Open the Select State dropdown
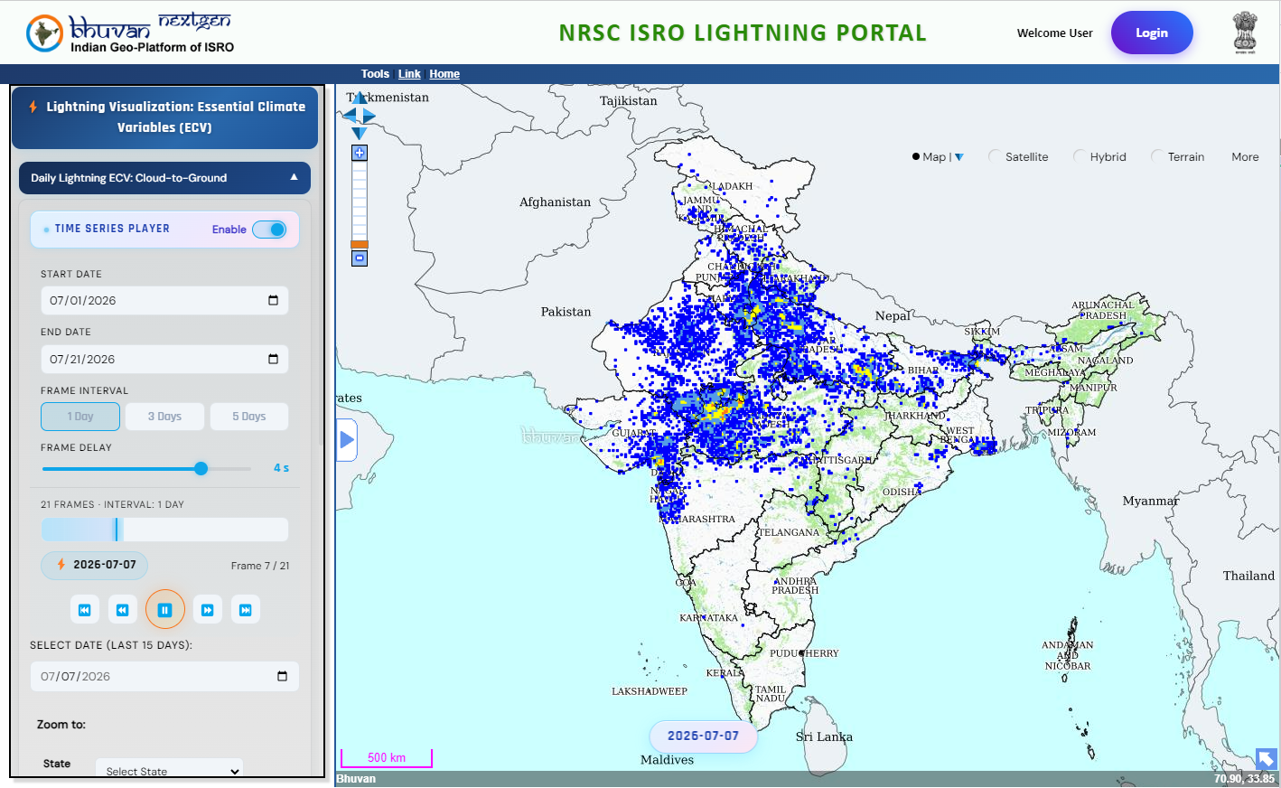The width and height of the screenshot is (1281, 788). [170, 770]
